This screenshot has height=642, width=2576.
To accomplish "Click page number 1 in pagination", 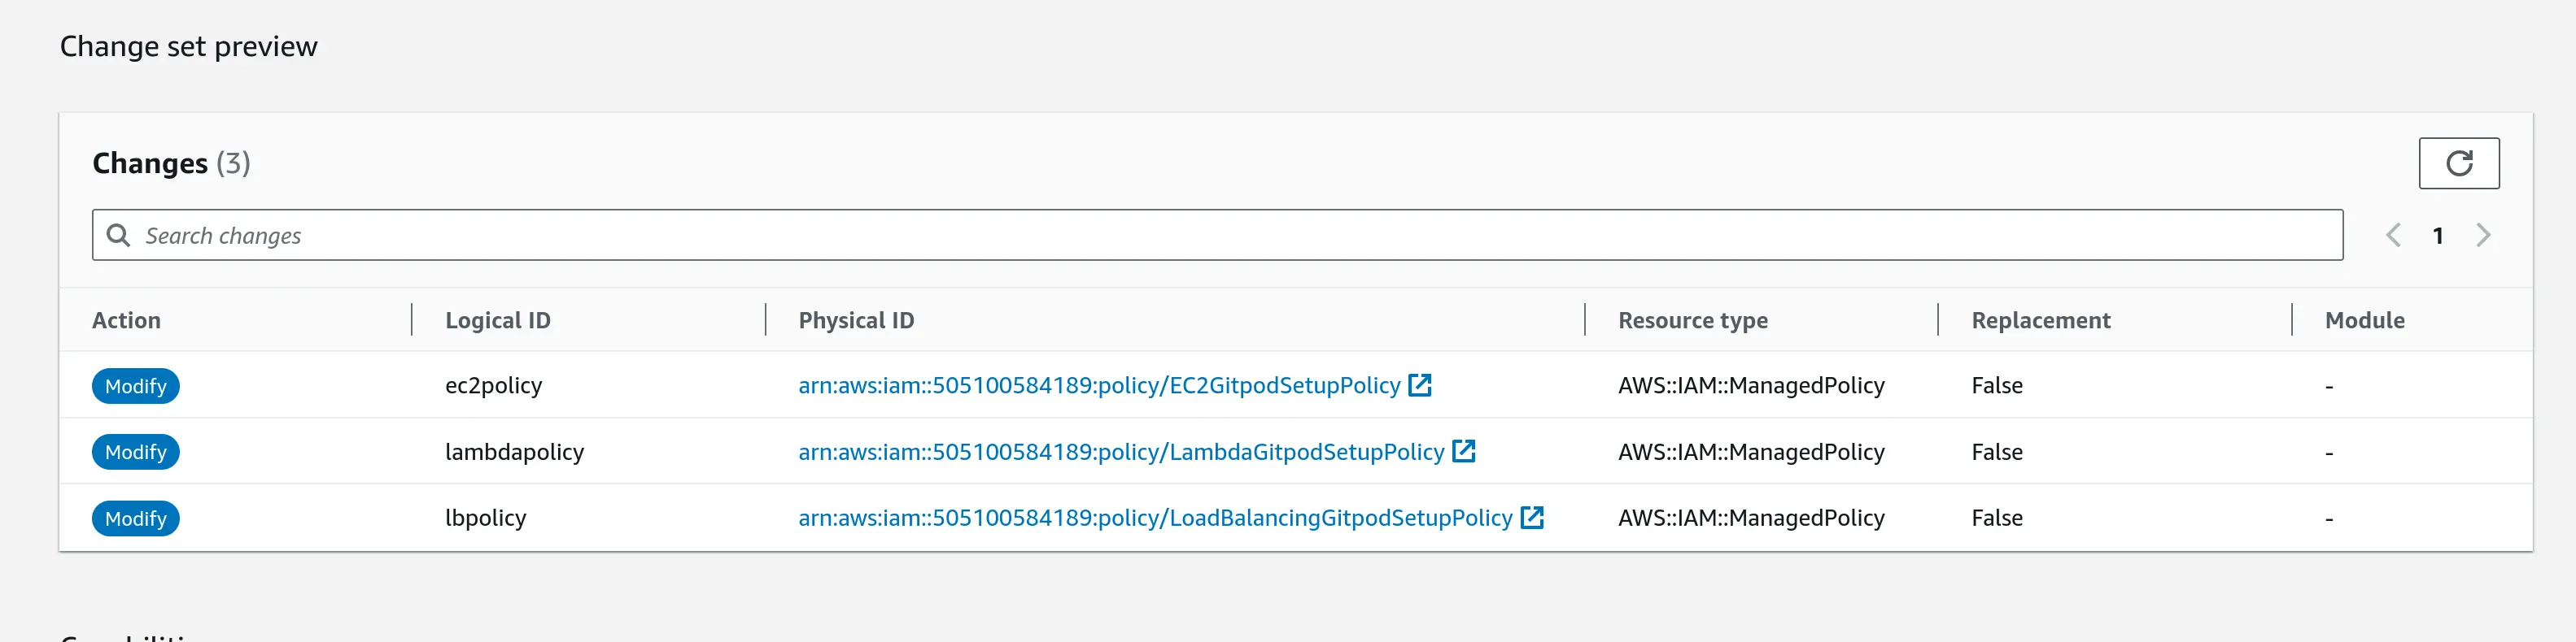I will coord(2438,236).
